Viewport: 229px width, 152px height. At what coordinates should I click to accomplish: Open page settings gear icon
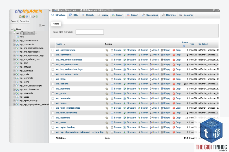(x=214, y=10)
